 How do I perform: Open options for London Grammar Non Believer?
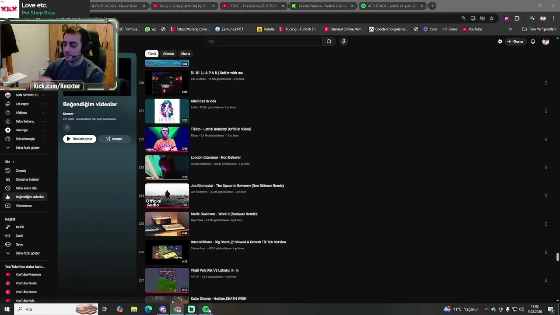point(546,168)
